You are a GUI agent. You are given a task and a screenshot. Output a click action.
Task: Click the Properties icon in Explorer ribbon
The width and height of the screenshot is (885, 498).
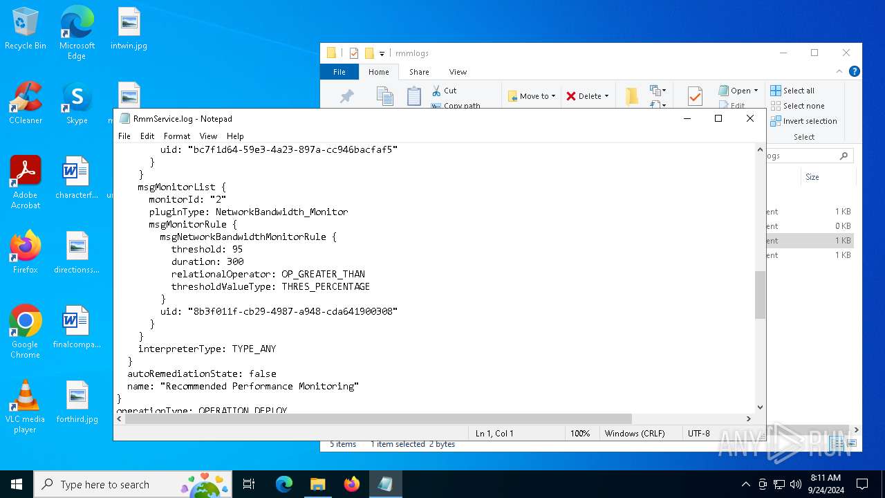(695, 97)
